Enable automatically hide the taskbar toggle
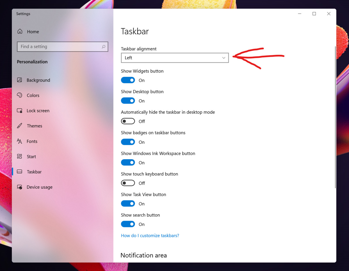 pos(128,121)
